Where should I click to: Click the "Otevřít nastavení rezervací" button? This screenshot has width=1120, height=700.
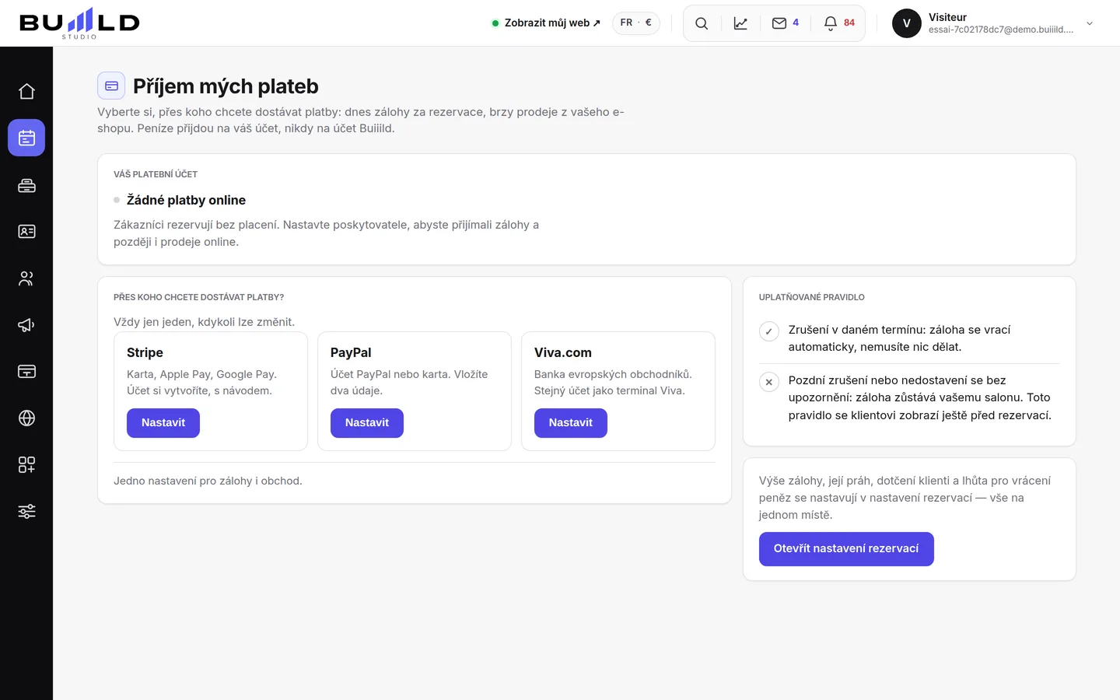pos(846,549)
